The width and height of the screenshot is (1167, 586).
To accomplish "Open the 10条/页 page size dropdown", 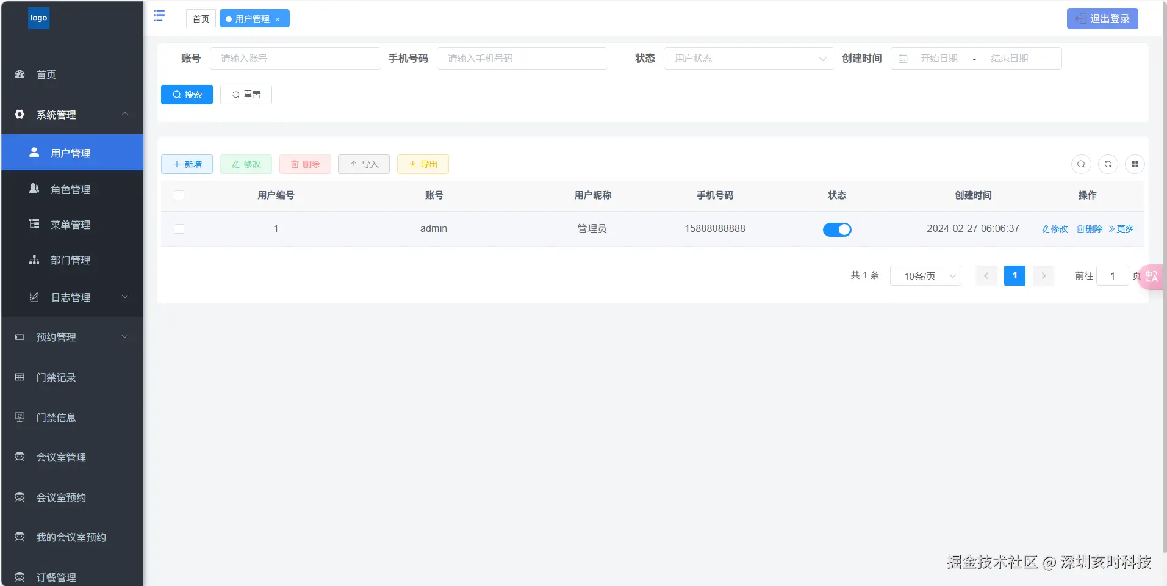I will tap(925, 276).
